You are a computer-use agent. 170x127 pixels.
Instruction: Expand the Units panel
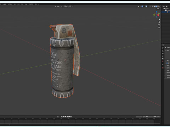point(166,61)
